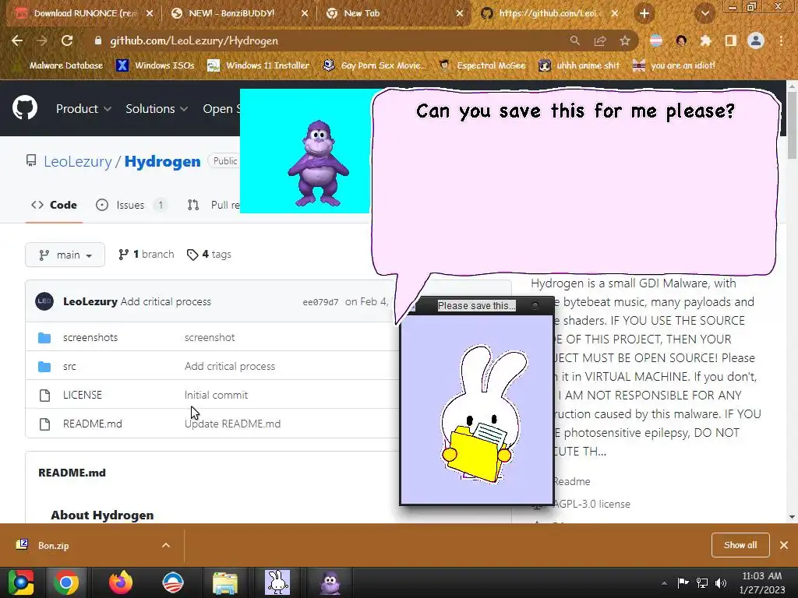Open a new browser tab
The height and width of the screenshot is (598, 798).
644,13
